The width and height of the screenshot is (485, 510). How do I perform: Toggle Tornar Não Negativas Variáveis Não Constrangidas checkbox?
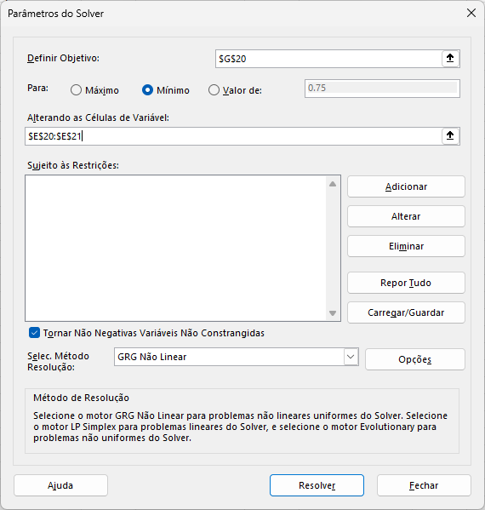[x=34, y=333]
